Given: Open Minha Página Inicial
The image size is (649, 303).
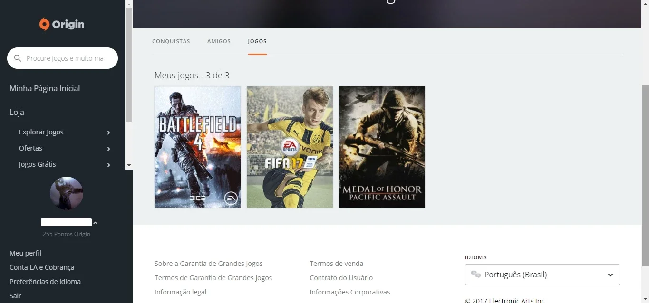Looking at the screenshot, I should coord(45,88).
